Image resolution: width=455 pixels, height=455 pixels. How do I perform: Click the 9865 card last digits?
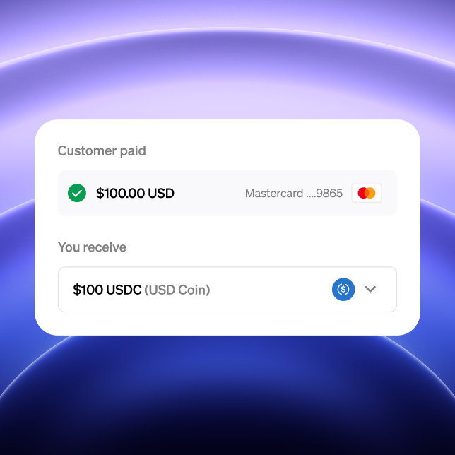pos(329,194)
